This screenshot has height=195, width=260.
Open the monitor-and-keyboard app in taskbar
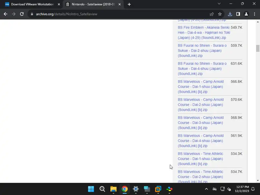click(147, 189)
